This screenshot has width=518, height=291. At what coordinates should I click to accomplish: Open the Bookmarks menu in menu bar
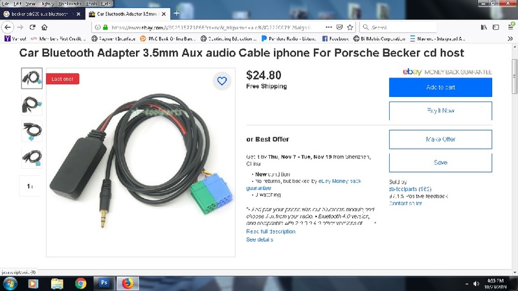69,4
